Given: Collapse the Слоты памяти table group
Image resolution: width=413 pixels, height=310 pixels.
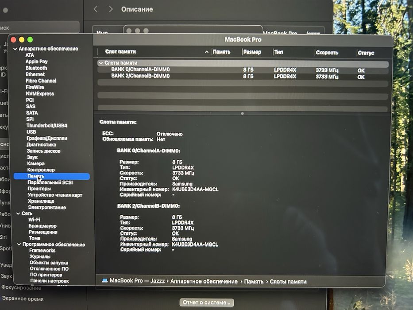Looking at the screenshot, I should (x=100, y=63).
